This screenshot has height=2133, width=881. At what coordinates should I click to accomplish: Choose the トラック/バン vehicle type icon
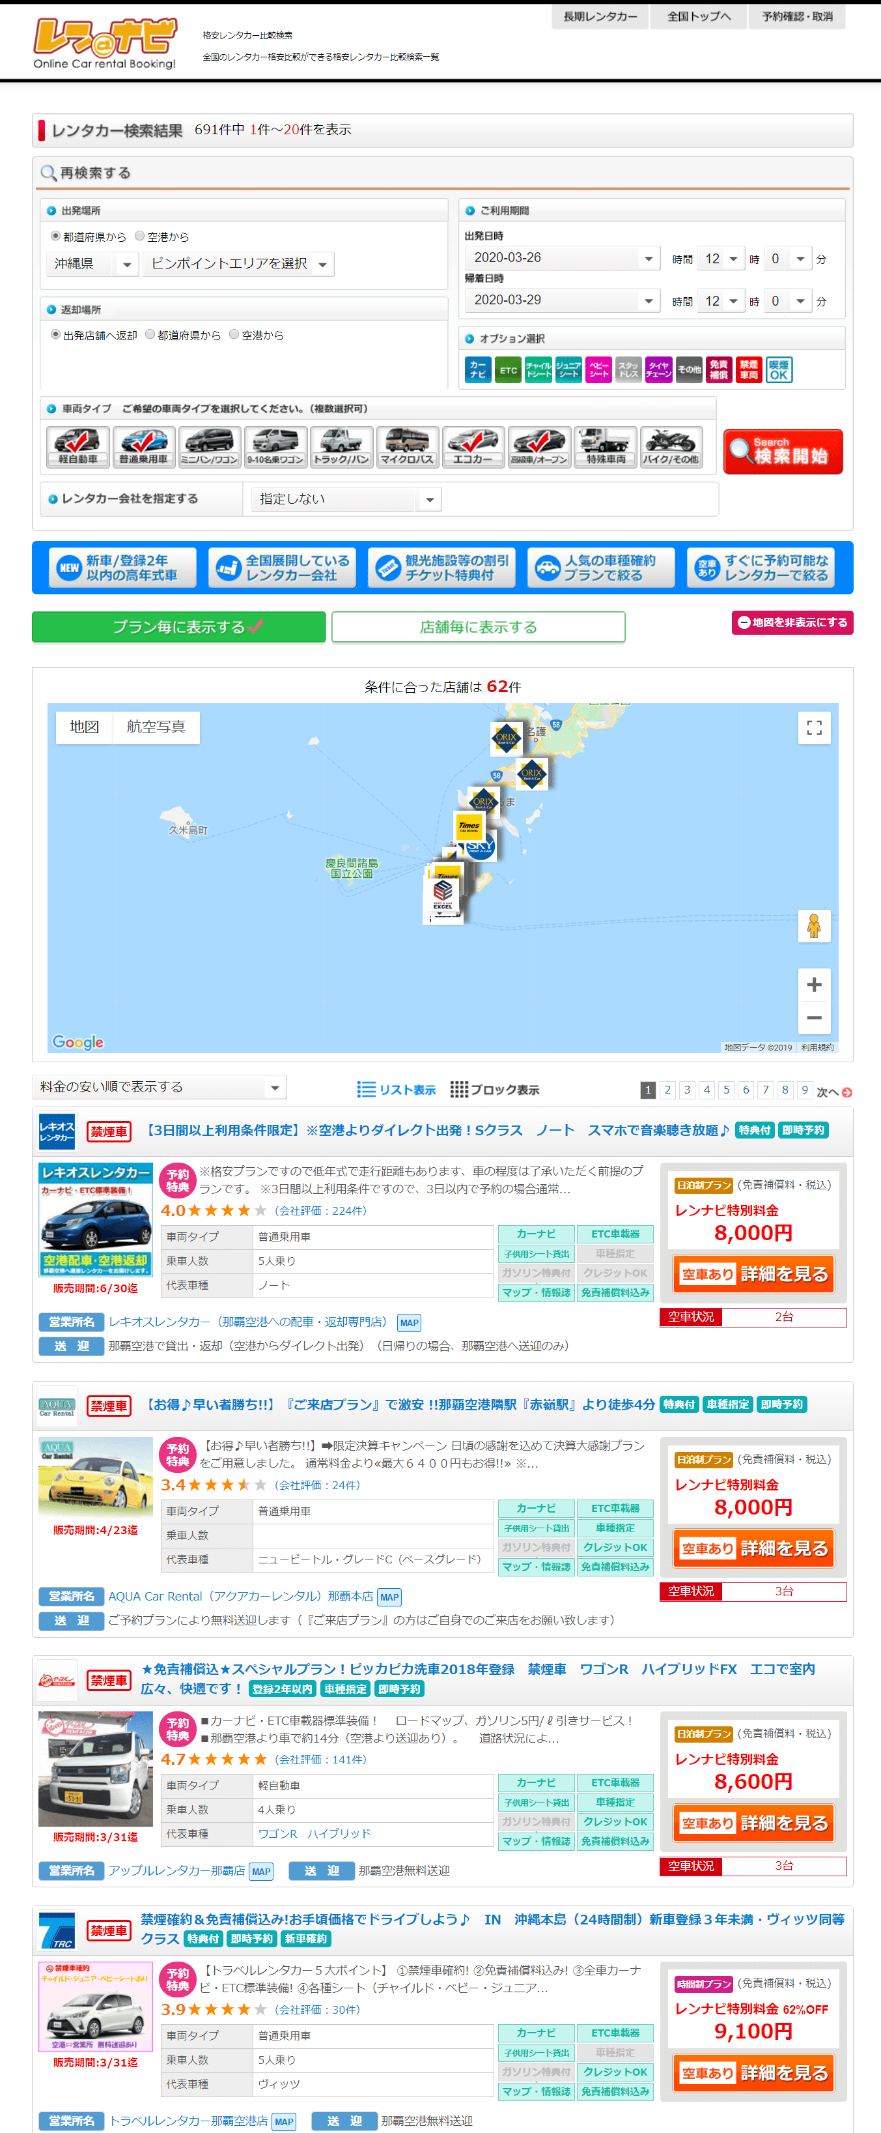(x=342, y=447)
